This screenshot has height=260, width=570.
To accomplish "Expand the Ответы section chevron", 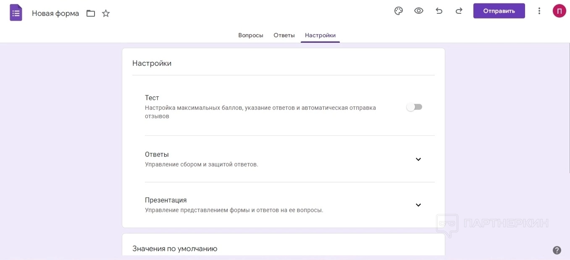I will [418, 159].
